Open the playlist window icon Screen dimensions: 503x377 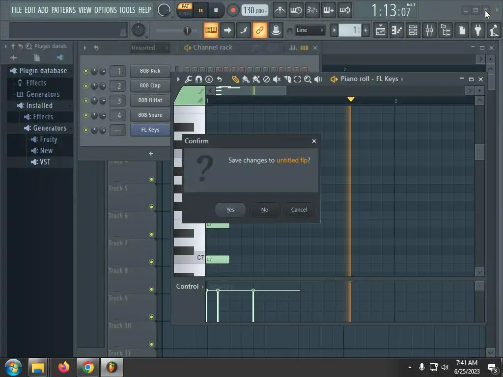pos(381,30)
